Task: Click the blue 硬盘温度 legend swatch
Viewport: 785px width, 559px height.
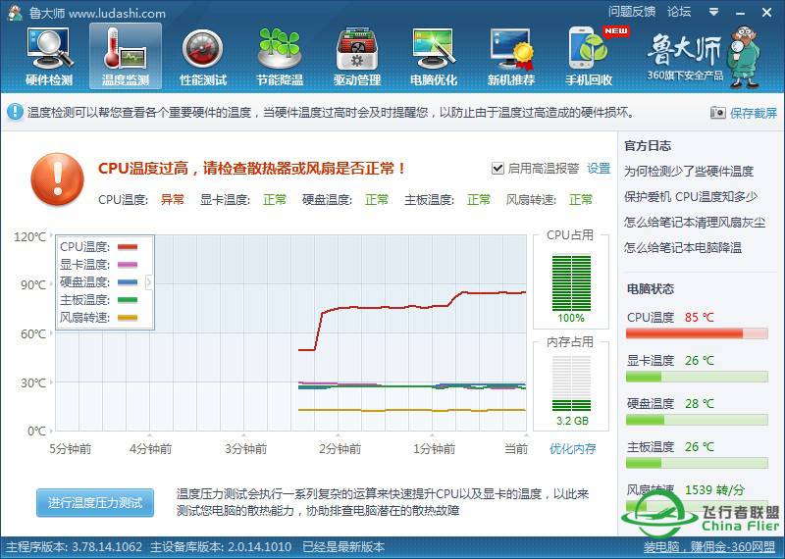Action: click(x=128, y=281)
